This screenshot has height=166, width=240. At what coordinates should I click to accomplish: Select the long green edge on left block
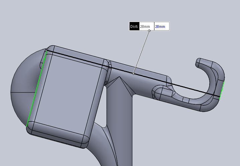[36, 88]
